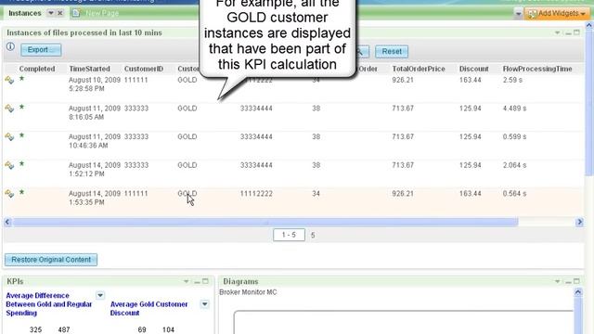Click Broker Monitor MC diagram label
The height and width of the screenshot is (334, 594).
[248, 292]
